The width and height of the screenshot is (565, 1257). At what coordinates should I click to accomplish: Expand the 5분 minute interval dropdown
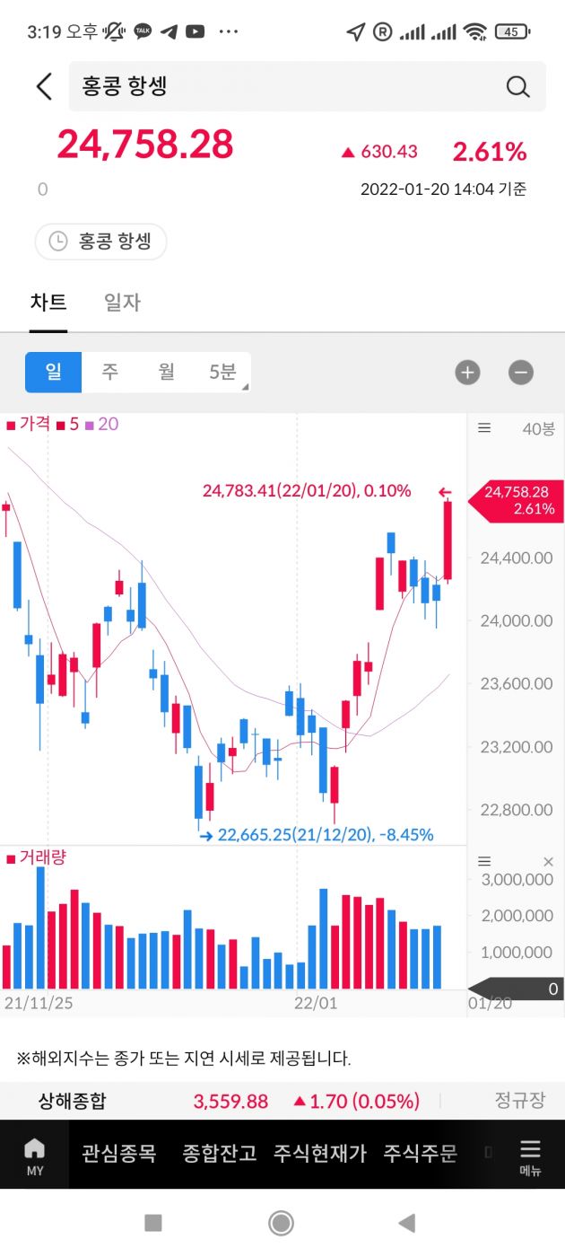point(222,372)
